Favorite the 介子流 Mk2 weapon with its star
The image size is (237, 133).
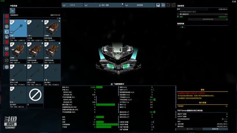pyautogui.click(x=42, y=21)
